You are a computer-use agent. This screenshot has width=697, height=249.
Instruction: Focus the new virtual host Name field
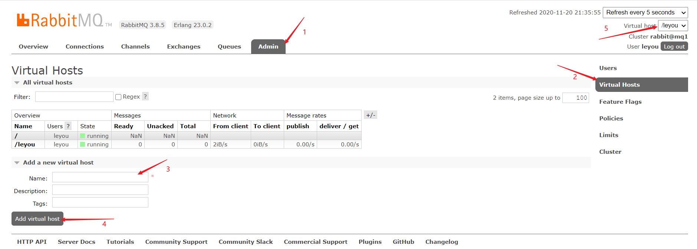(100, 177)
